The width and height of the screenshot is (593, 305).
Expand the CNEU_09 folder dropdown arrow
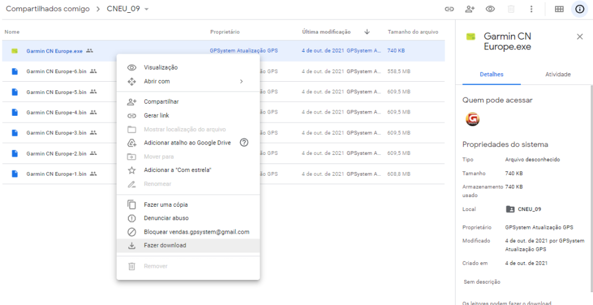coord(147,9)
